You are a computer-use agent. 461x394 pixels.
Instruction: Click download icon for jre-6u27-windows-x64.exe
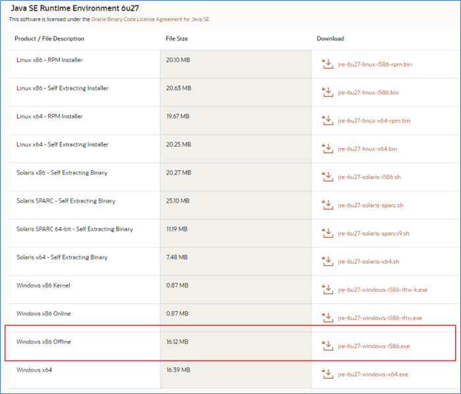coord(327,374)
